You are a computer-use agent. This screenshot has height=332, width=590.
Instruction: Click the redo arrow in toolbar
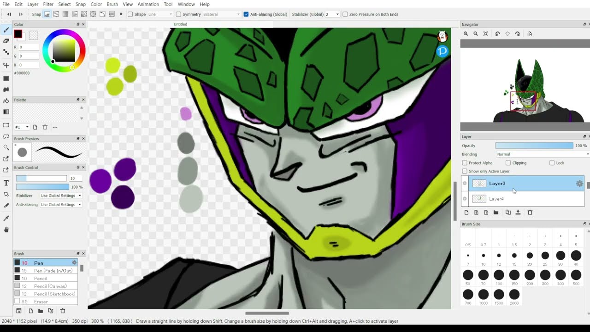click(x=20, y=14)
